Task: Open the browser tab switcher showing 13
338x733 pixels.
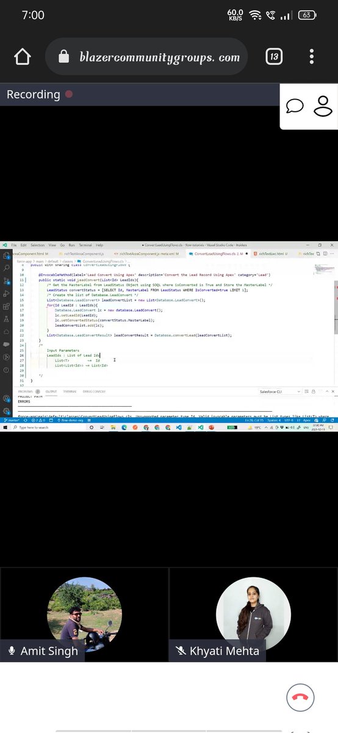Action: tap(274, 57)
